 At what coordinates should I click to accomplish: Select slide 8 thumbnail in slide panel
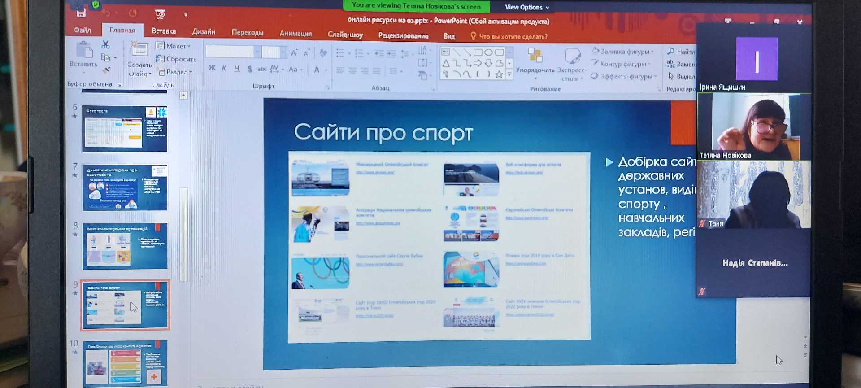click(x=125, y=246)
